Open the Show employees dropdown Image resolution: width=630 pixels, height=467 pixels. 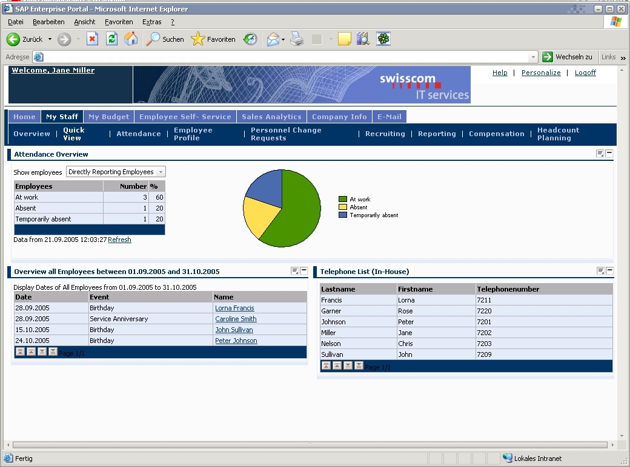pos(161,172)
